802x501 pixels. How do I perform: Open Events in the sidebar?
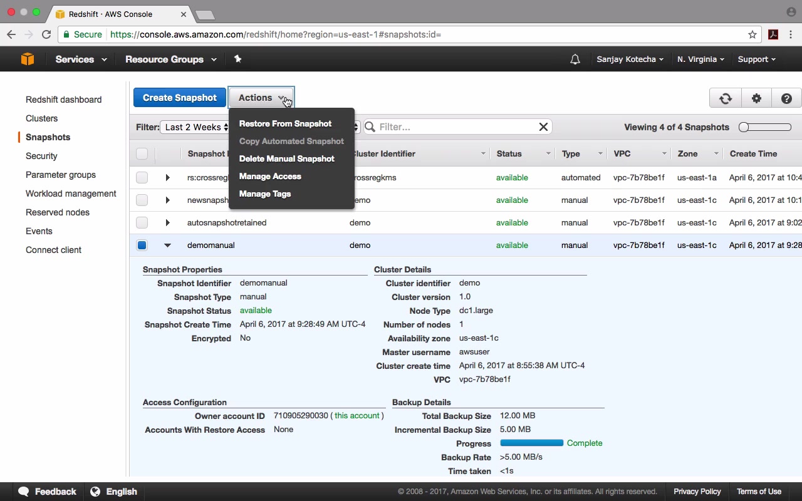39,231
